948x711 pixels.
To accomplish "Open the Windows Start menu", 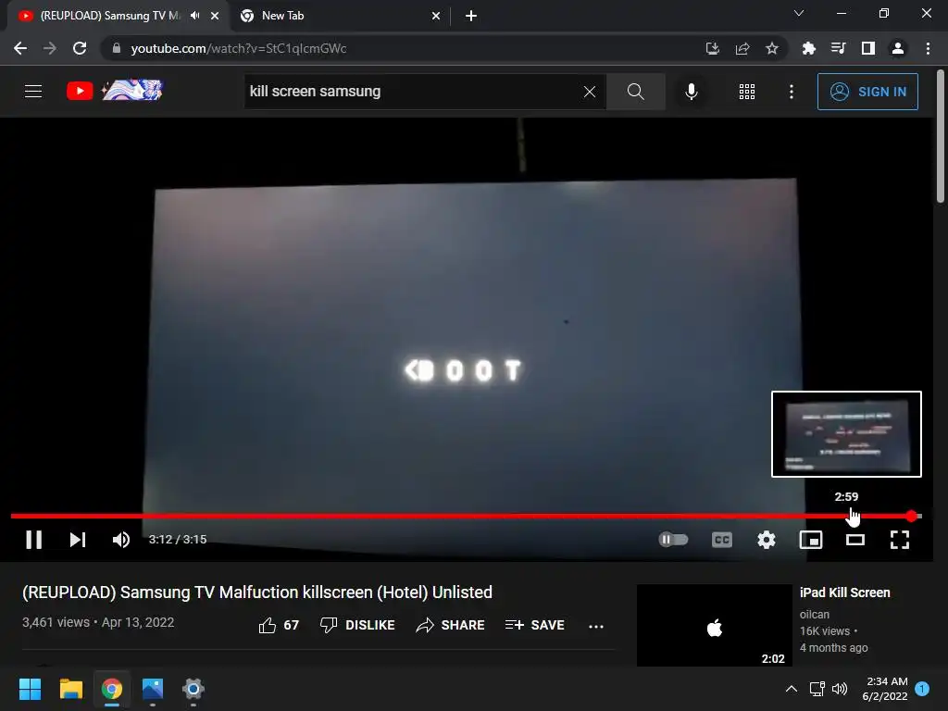I will click(30, 689).
